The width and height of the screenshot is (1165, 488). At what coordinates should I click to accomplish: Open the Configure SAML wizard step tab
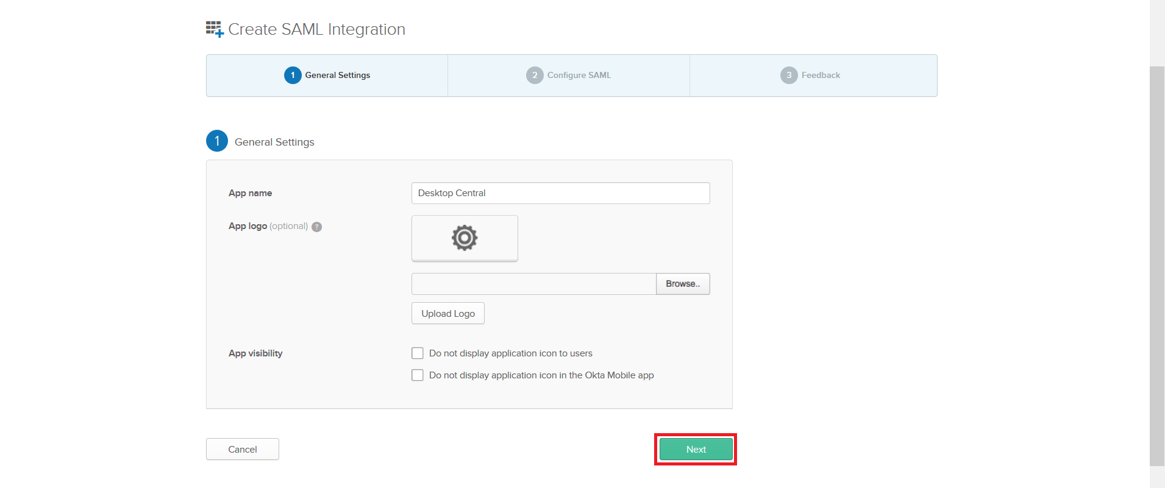[569, 76]
